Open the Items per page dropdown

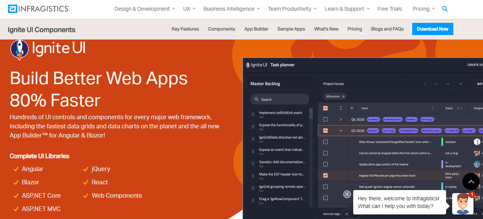pyautogui.click(x=351, y=214)
